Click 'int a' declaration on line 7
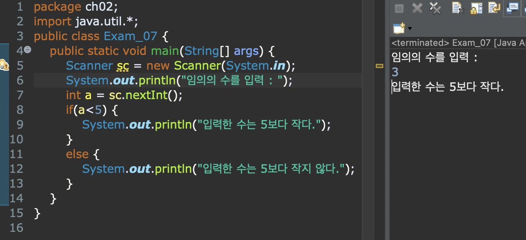Image resolution: width=526 pixels, height=240 pixels. 79,95
